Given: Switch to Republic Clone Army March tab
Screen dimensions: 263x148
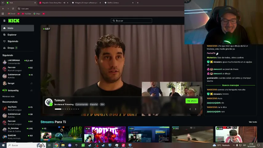Looking at the screenshot, I should pyautogui.click(x=52, y=3).
